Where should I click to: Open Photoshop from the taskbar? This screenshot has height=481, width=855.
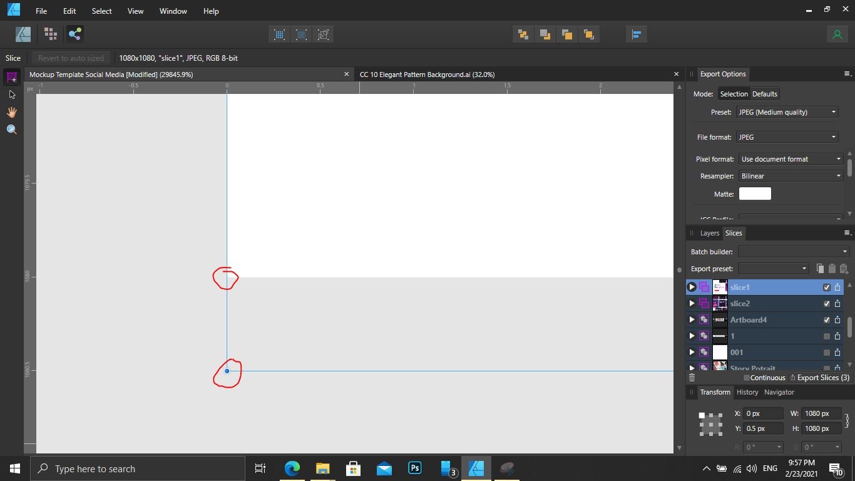(415, 468)
